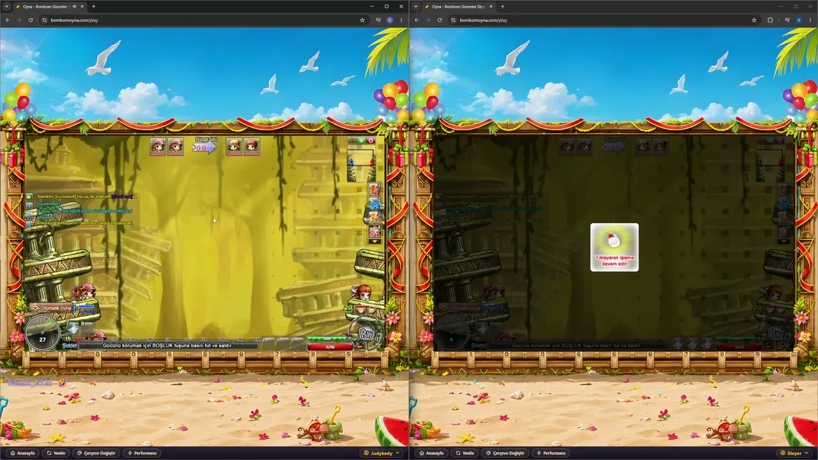Use skill slot 2 in left game

[x=374, y=203]
